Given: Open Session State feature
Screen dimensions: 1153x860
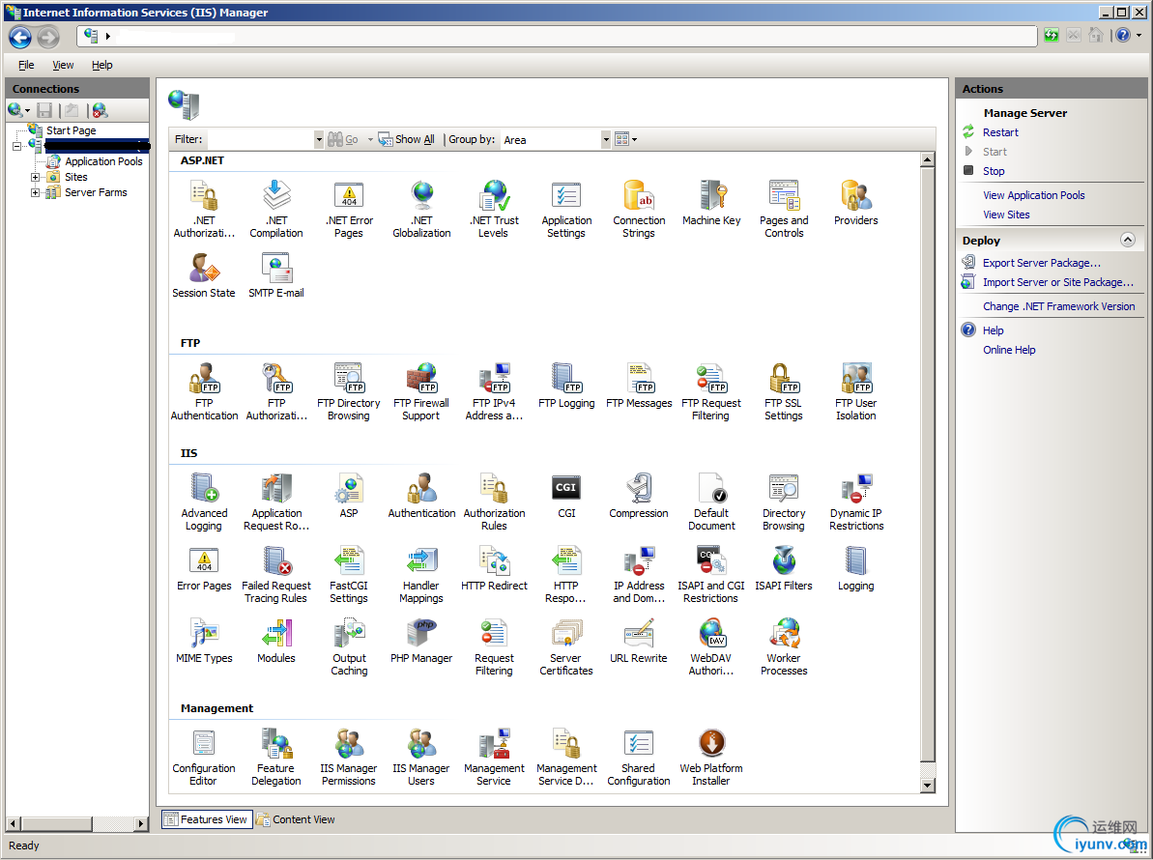Looking at the screenshot, I should click(204, 275).
